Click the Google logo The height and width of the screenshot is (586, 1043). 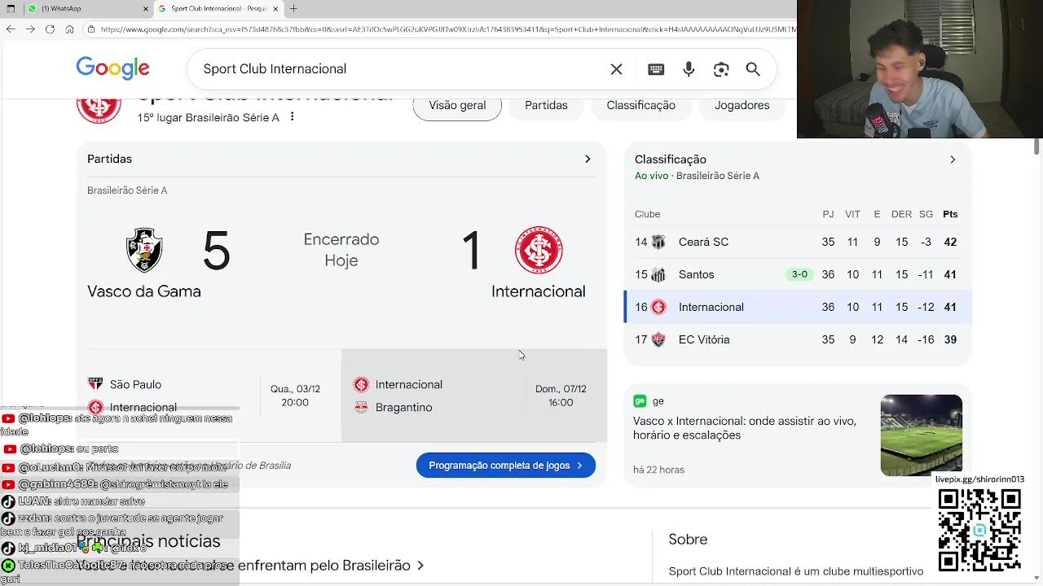(x=112, y=68)
